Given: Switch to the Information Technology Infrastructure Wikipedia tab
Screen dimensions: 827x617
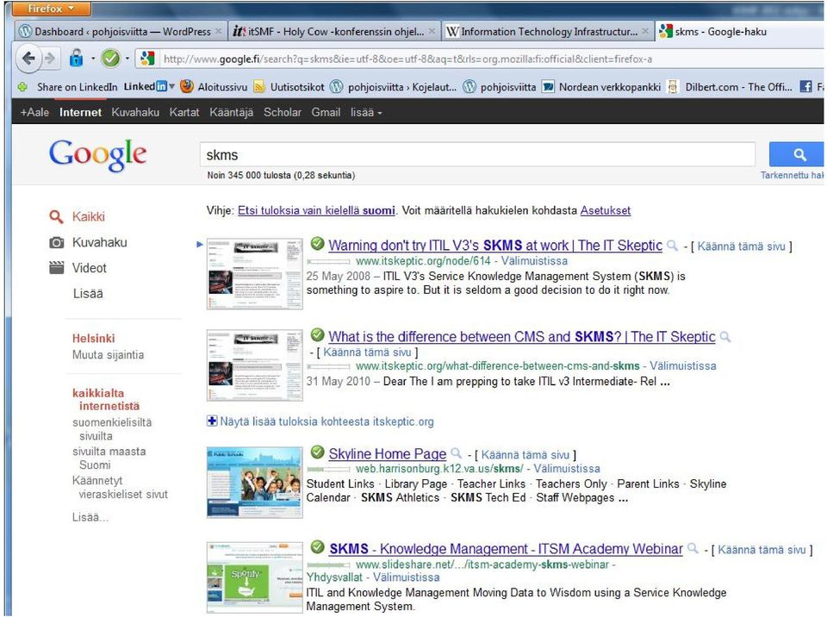Looking at the screenshot, I should 548,32.
